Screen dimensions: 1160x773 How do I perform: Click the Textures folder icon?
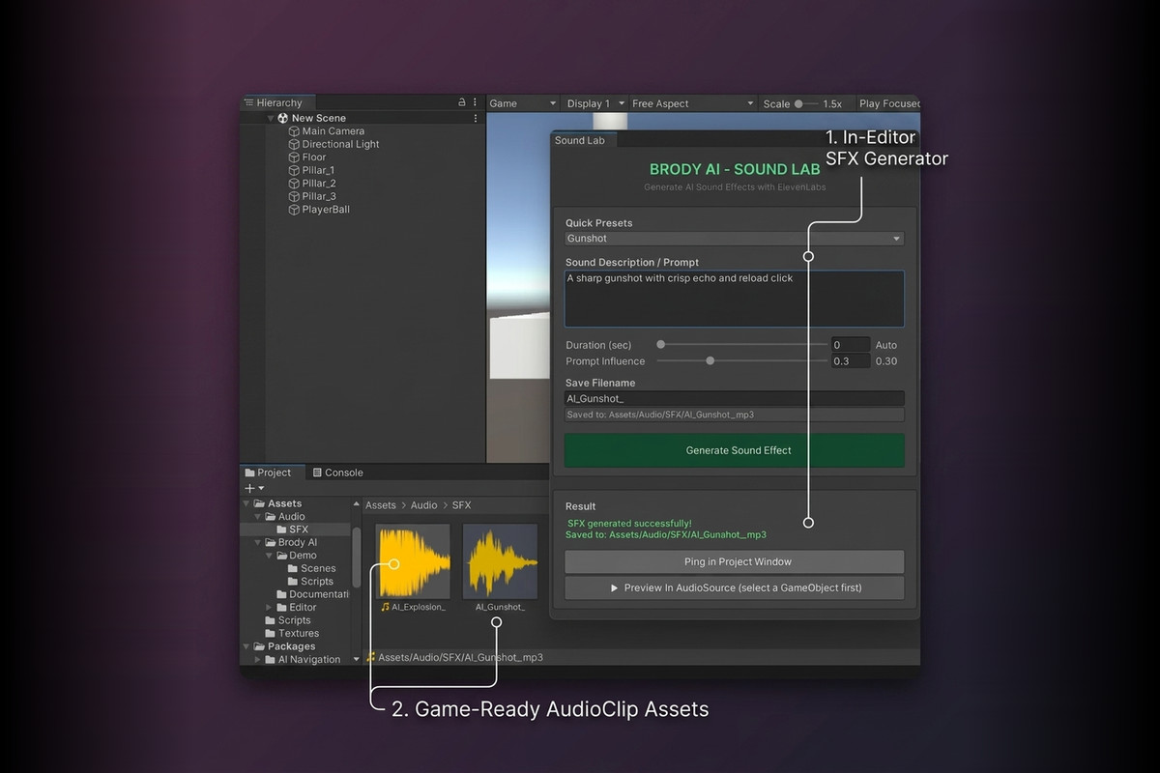[x=271, y=634]
